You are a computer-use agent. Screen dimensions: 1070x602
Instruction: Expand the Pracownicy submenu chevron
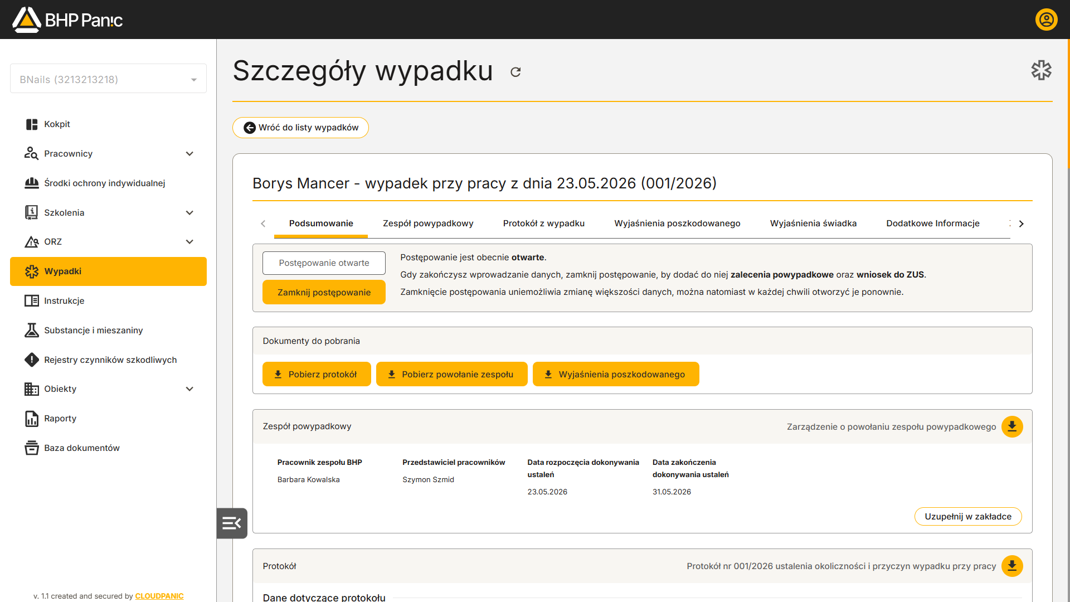pos(189,154)
